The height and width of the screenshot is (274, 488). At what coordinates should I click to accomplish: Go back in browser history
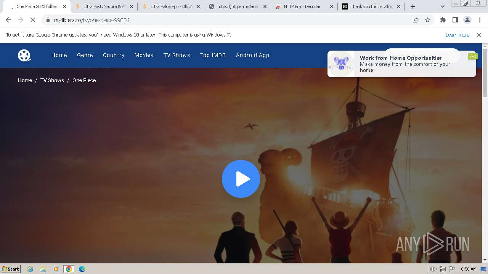coord(8,20)
